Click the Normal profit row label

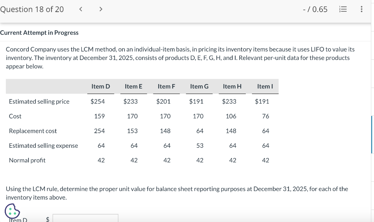tap(27, 160)
